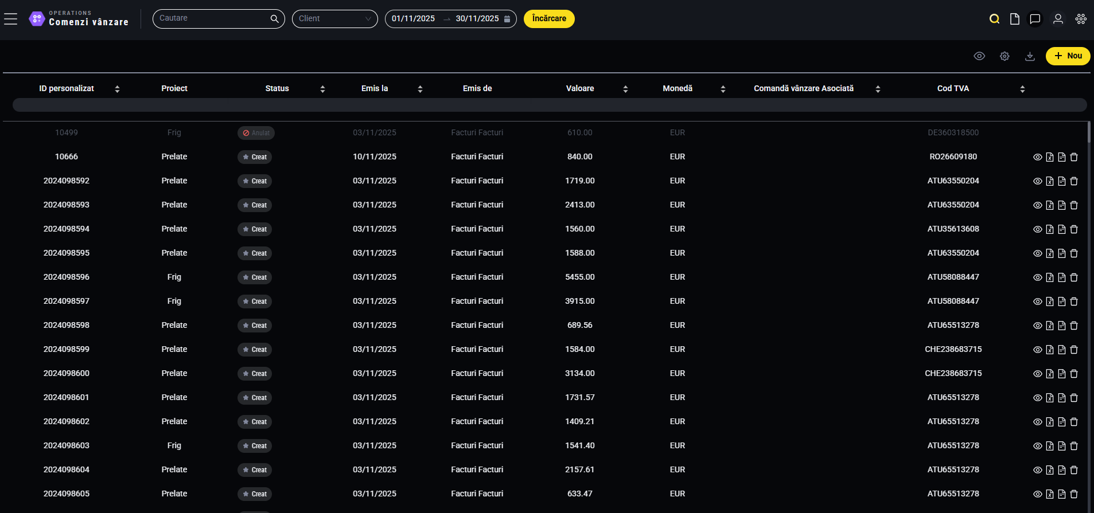The image size is (1094, 513).
Task: Click the yellow global search icon
Action: 994,19
